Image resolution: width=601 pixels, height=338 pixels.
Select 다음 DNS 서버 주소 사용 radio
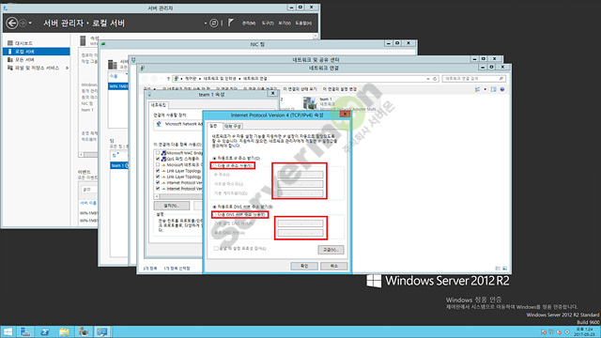[215, 215]
